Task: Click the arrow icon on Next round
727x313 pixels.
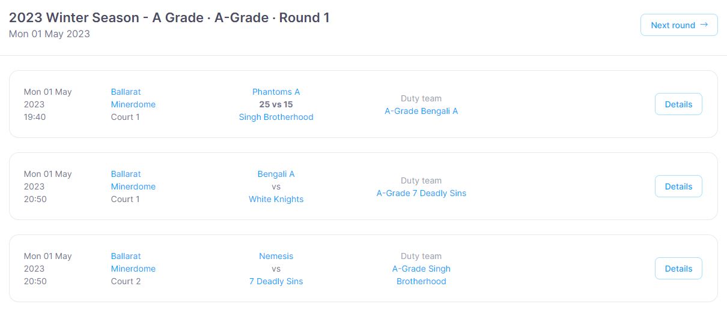Action: click(x=704, y=25)
